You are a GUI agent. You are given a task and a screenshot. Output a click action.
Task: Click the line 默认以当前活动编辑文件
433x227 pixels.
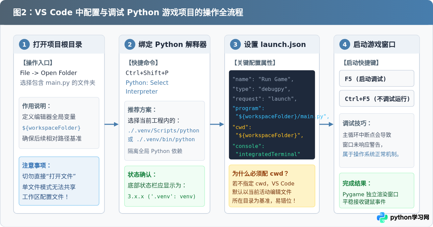262,192
